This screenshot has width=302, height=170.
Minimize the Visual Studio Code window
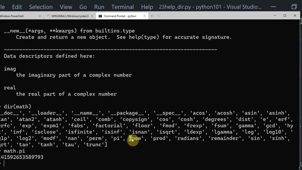coord(273,7)
